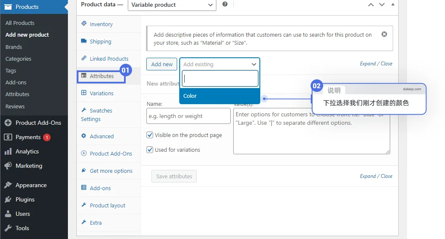This screenshot has height=239, width=445.
Task: Collapse the Product data panel triangle
Action: [x=393, y=4]
